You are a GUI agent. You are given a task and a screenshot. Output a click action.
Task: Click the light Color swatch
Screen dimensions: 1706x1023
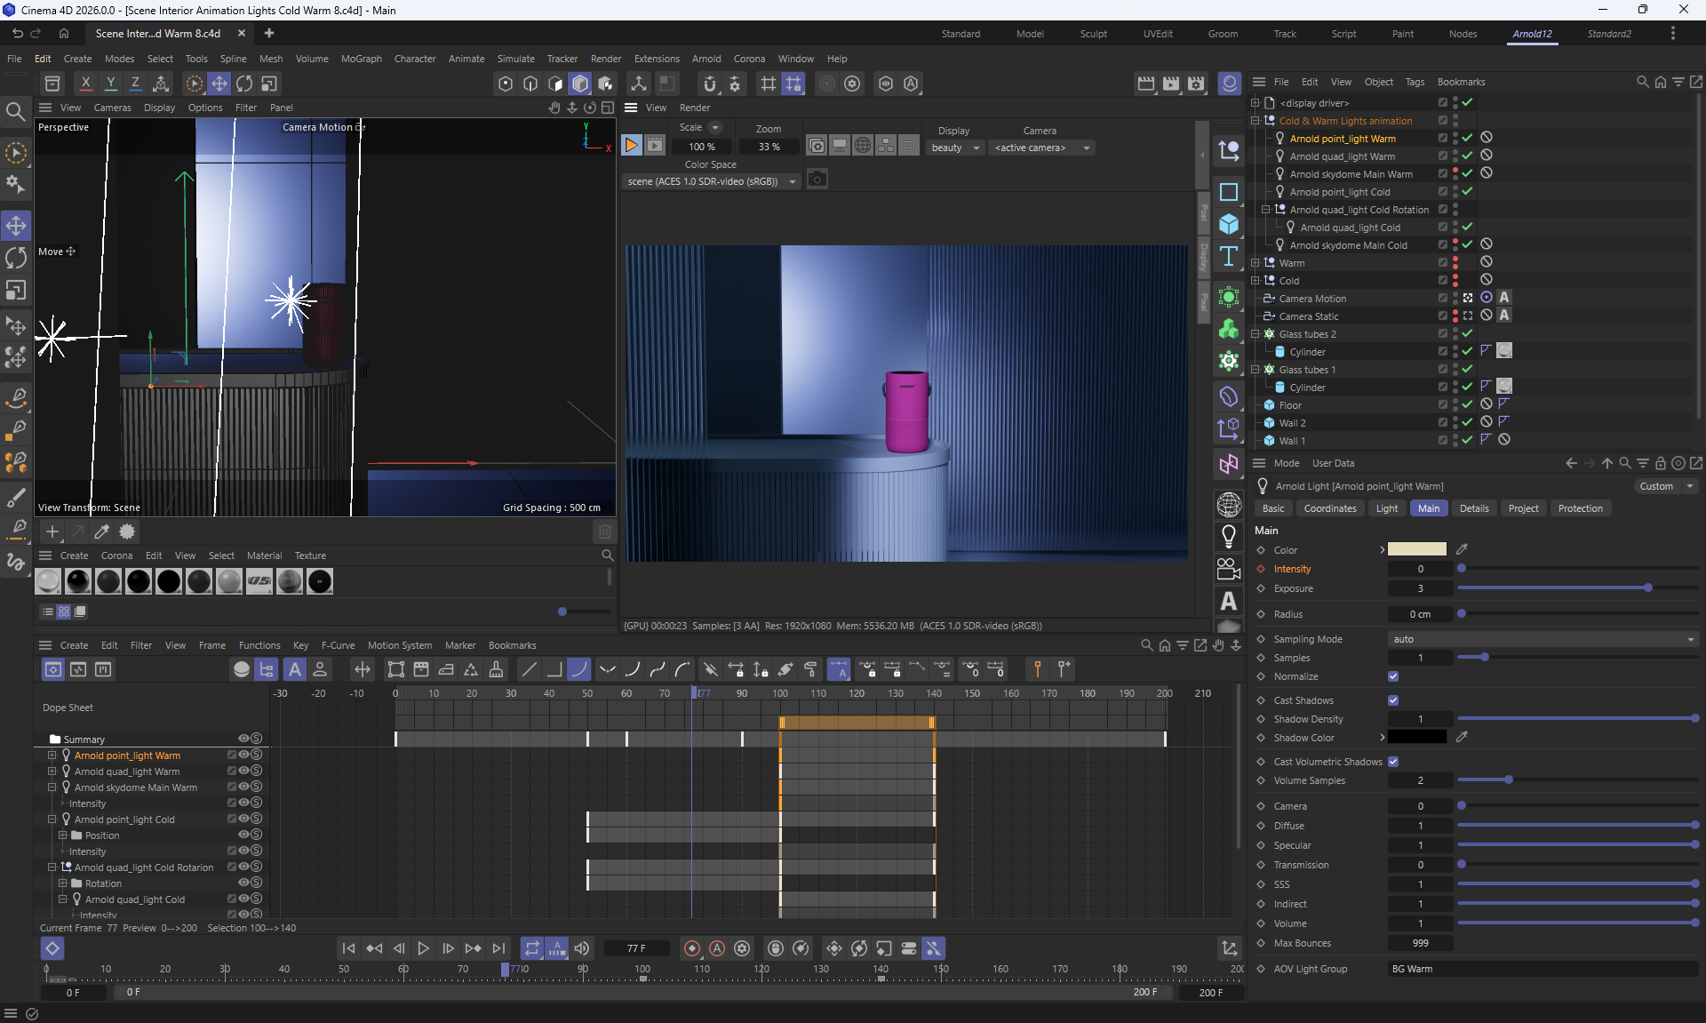pyautogui.click(x=1416, y=549)
